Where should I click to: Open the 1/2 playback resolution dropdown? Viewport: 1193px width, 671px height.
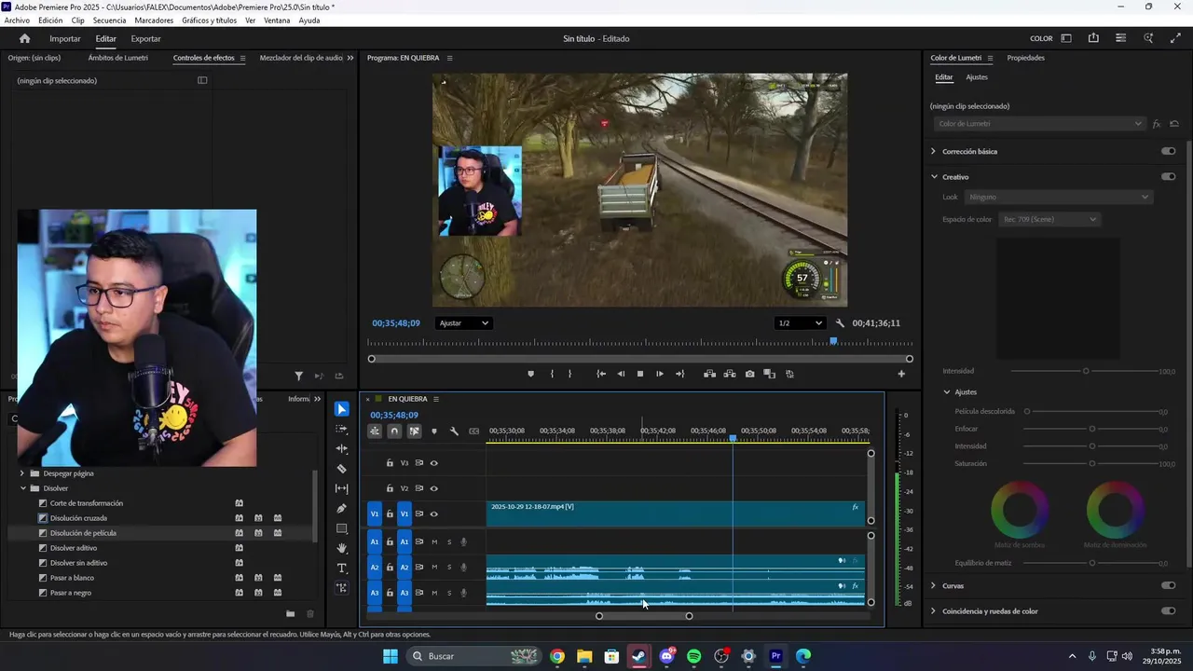(x=801, y=323)
